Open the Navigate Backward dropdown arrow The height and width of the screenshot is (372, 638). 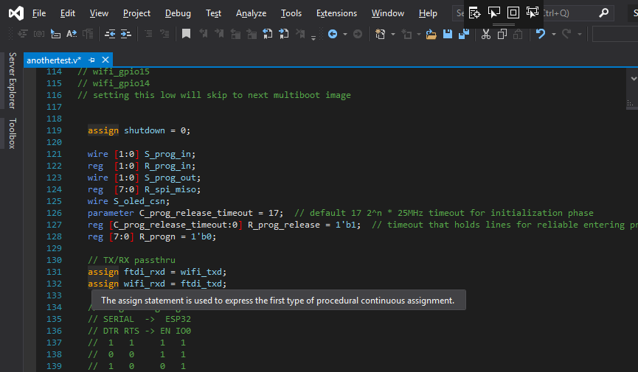tap(345, 34)
